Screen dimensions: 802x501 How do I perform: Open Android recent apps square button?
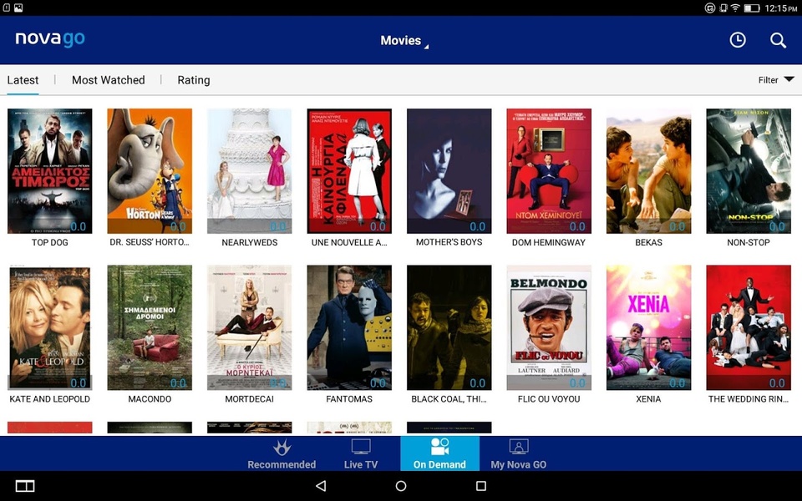481,486
